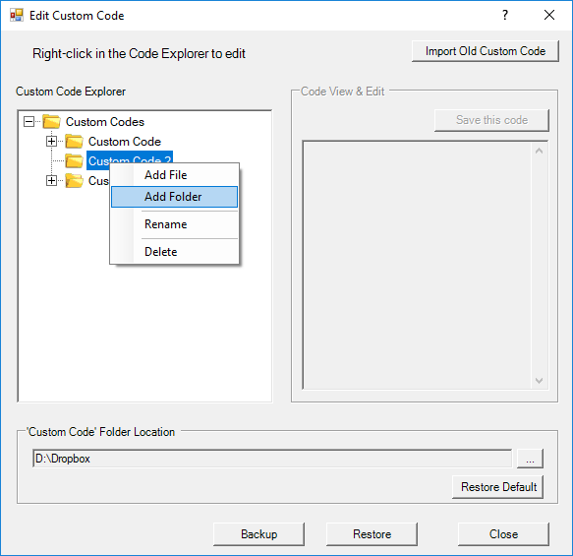573x556 pixels.
Task: Click the folder location path field
Action: pyautogui.click(x=272, y=459)
